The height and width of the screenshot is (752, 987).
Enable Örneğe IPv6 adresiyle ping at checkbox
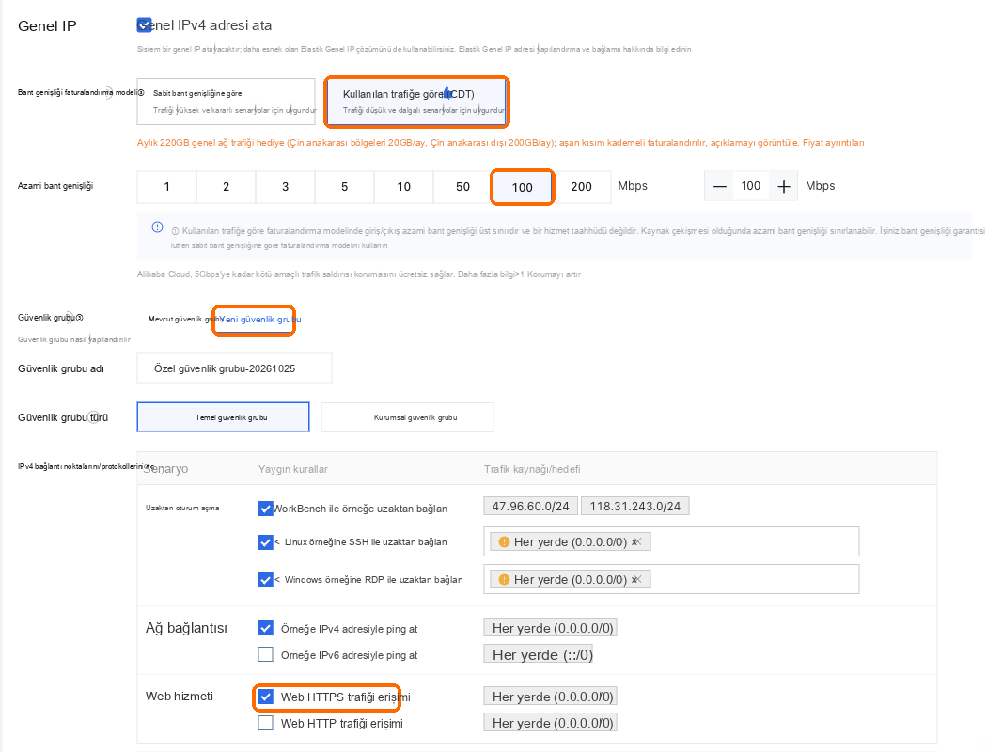pyautogui.click(x=265, y=654)
